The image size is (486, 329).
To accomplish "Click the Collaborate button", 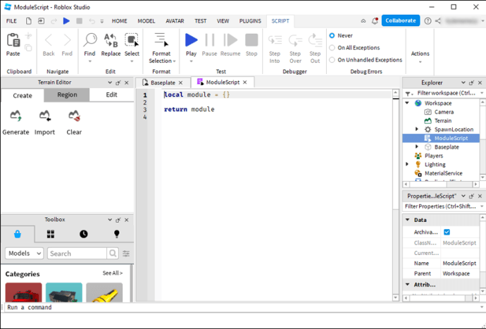I will pyautogui.click(x=400, y=20).
